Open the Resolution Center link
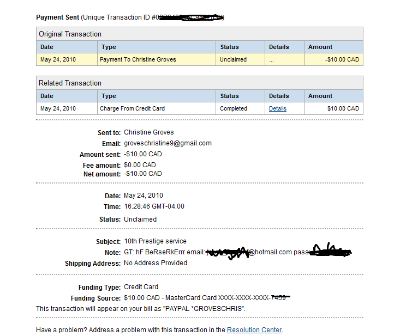Image resolution: width=394 pixels, height=336 pixels. tap(254, 329)
